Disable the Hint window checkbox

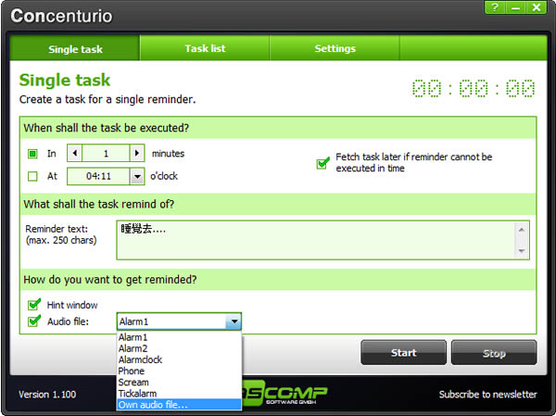tap(34, 304)
